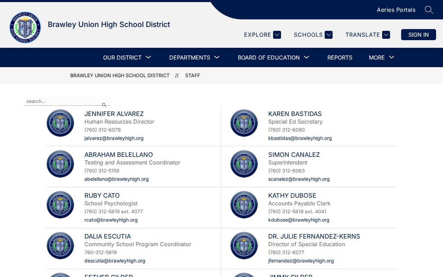Email jalvarez@brawleyhigh.org

tap(114, 138)
